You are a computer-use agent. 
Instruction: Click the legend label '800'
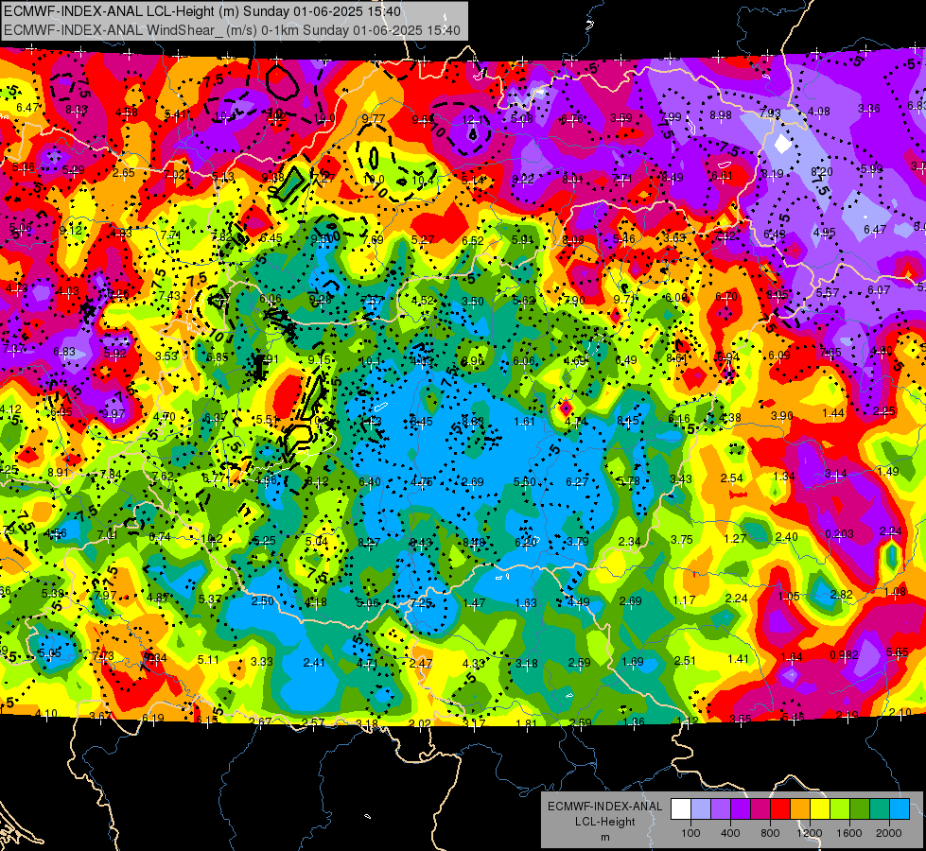(770, 833)
